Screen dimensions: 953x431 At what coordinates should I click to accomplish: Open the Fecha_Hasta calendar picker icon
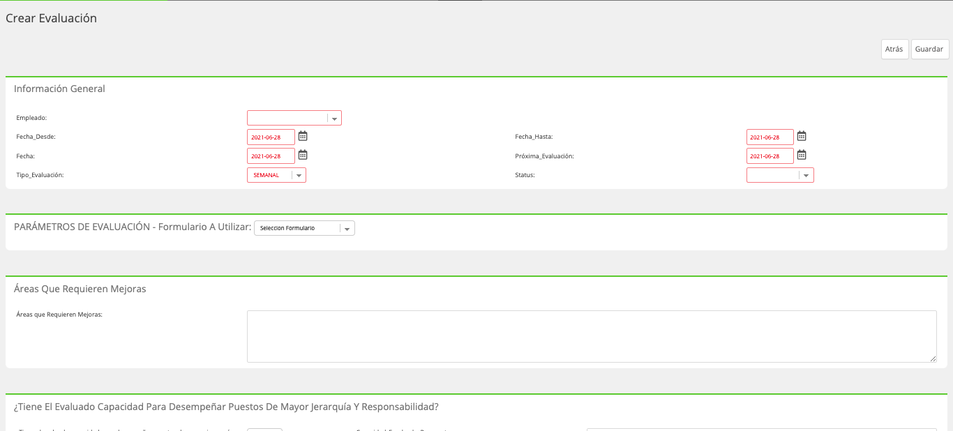(802, 136)
